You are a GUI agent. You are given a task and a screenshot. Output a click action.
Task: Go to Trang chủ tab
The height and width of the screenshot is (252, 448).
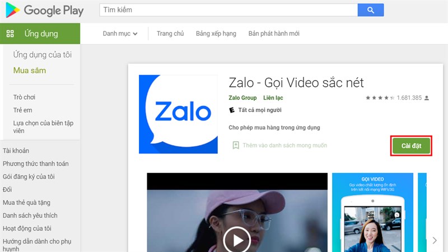pyautogui.click(x=170, y=34)
